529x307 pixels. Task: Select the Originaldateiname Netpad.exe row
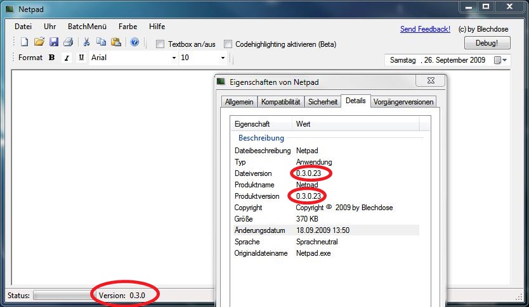327,253
